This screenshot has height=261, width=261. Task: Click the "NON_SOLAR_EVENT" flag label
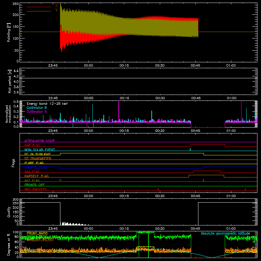39,150
